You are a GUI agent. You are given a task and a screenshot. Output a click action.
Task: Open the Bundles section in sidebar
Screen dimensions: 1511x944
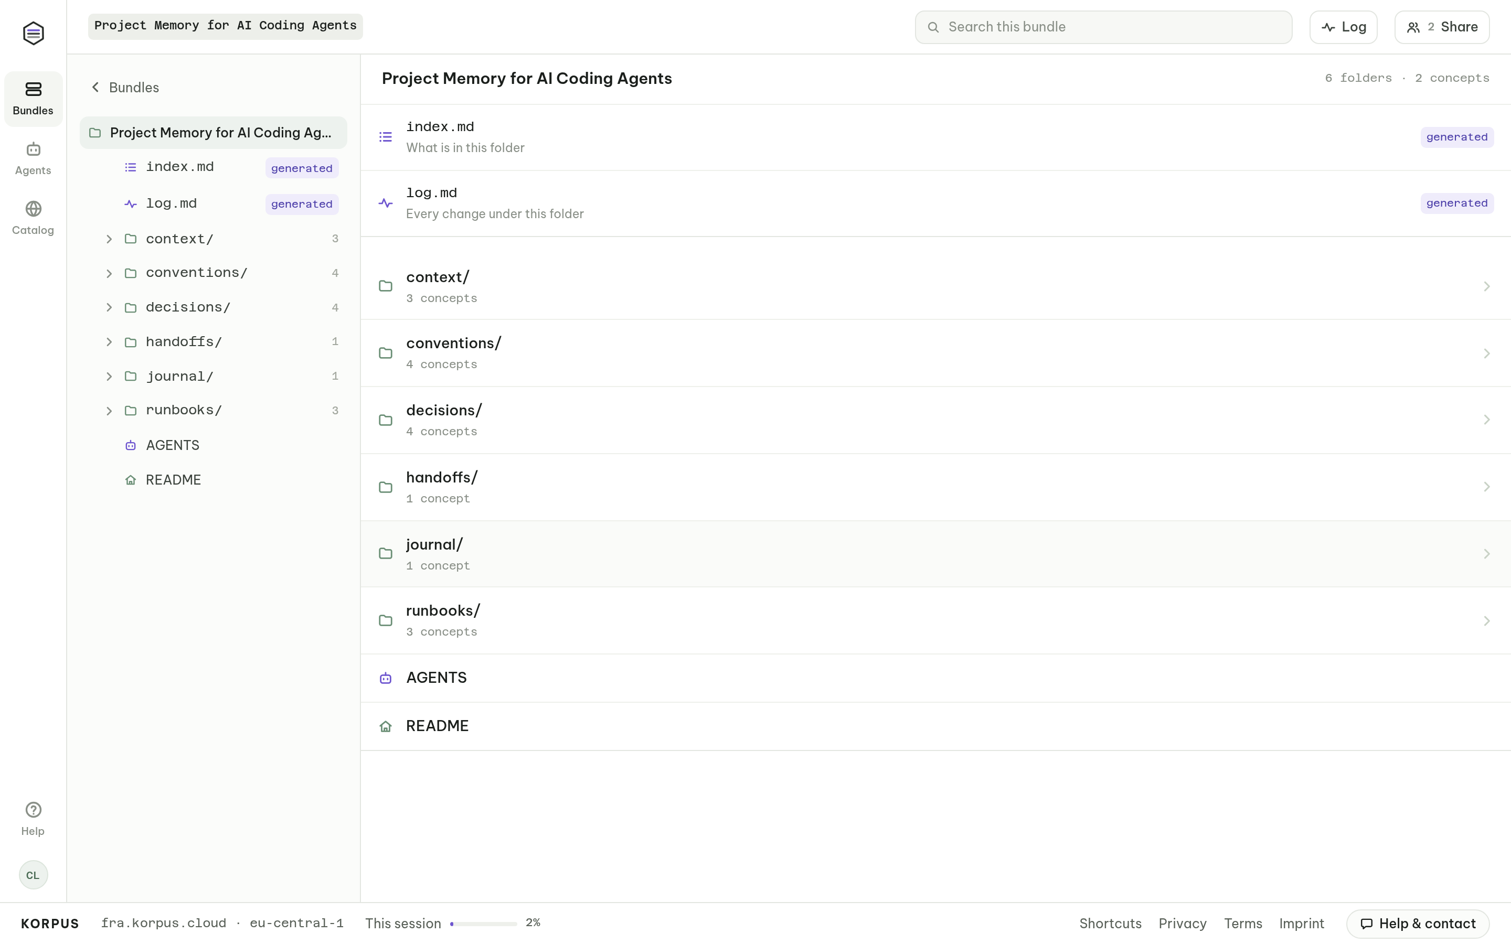pos(33,99)
